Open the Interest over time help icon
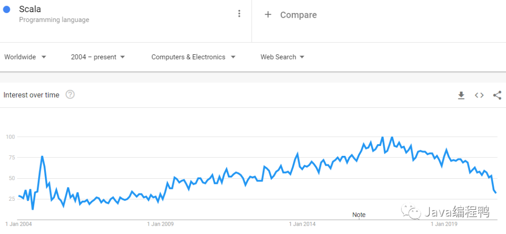Image resolution: width=506 pixels, height=234 pixels. pyautogui.click(x=70, y=95)
